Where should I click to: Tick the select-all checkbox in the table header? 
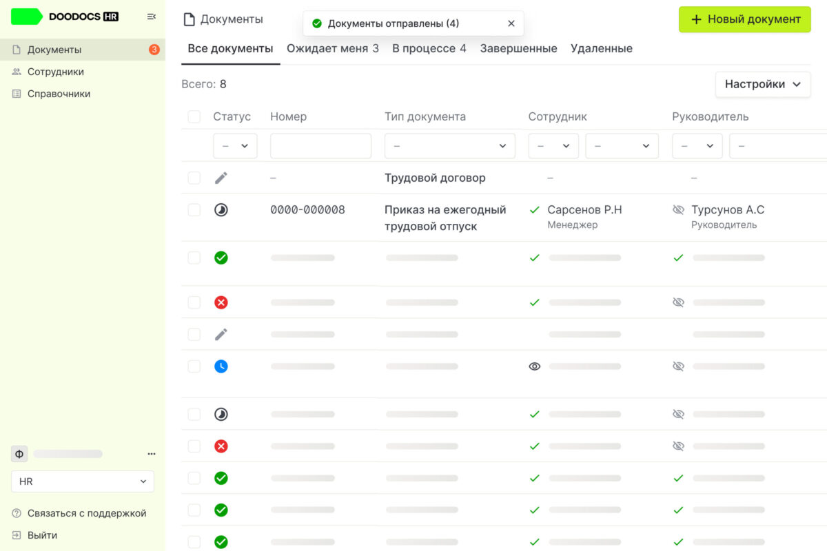(194, 116)
